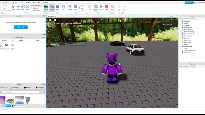Viewport: 205px width, 115px height.
Task: Toggle the chat bubble icon in viewport
Action: click(x=55, y=20)
